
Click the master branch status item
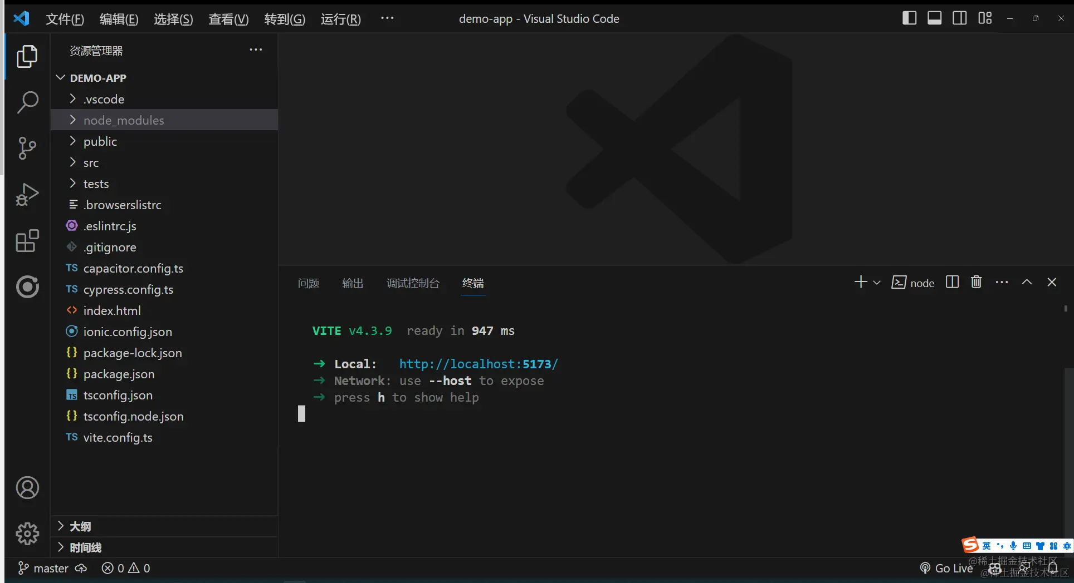tap(43, 568)
